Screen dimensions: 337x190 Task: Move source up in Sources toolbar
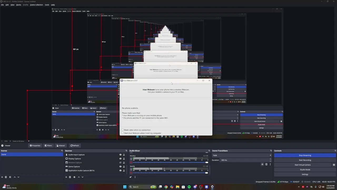79,177
